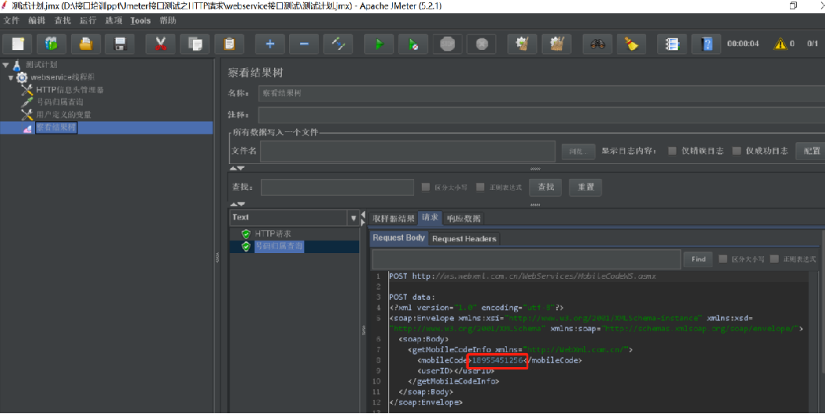This screenshot has height=414, width=825.
Task: Select the HTTP请求 sample result
Action: coord(273,234)
